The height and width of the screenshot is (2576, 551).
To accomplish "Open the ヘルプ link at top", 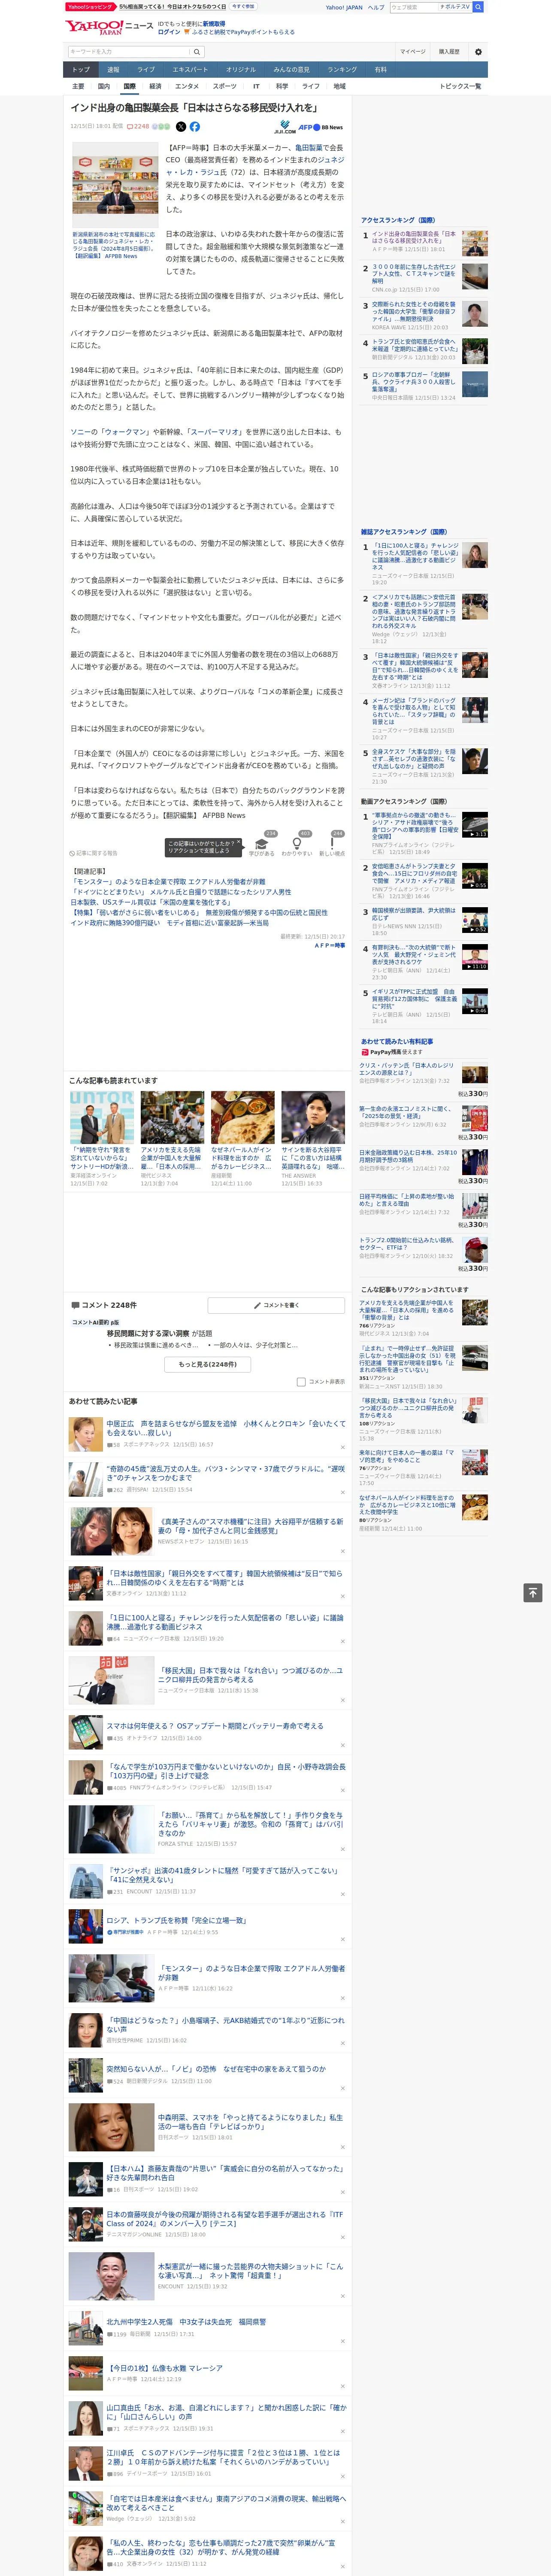I will pos(375,7).
